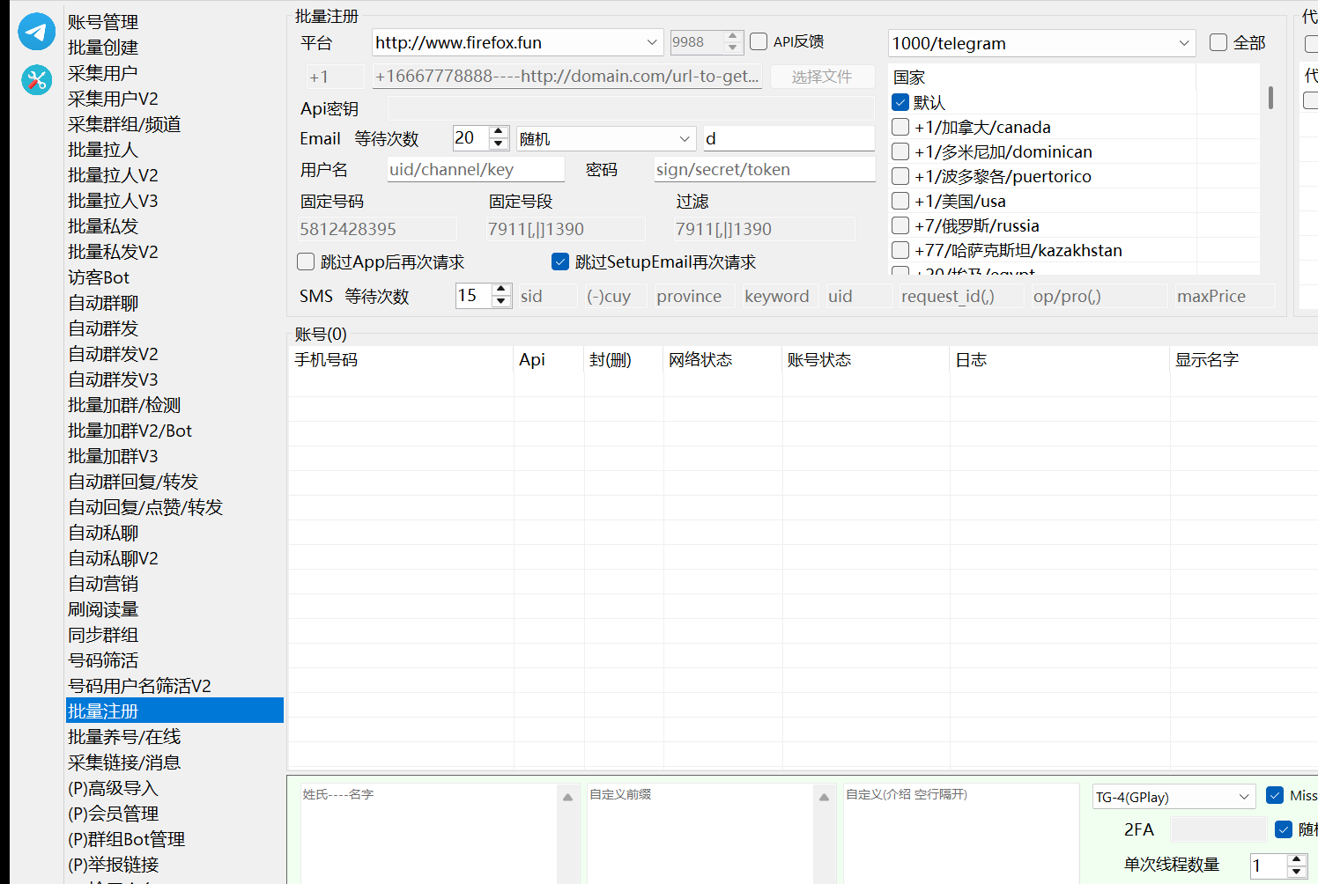Screen dimensions: 1318x884
Task: Click the 网络状态 column header
Action: 722,359
